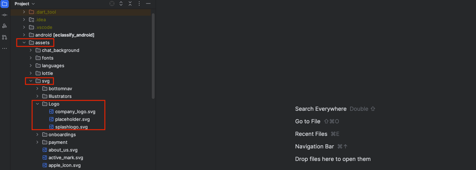Image resolution: width=476 pixels, height=170 pixels.
Task: Click the Select Opened File crosshair icon
Action: click(x=112, y=3)
